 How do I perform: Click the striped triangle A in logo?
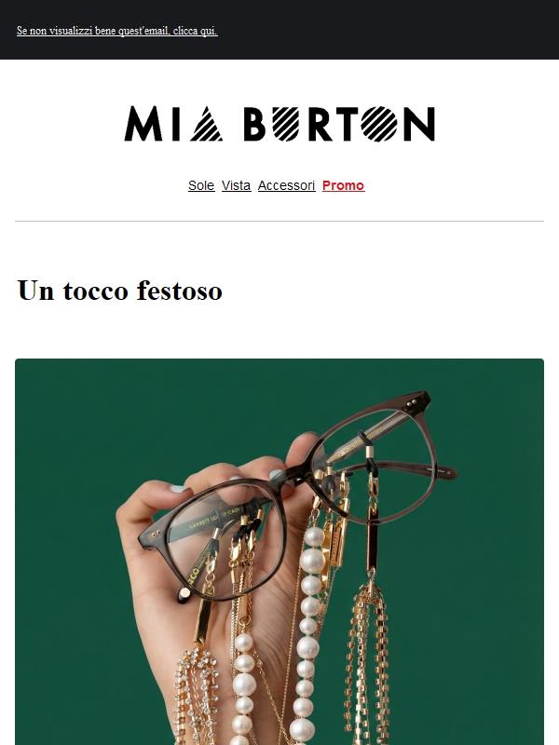pyautogui.click(x=206, y=124)
